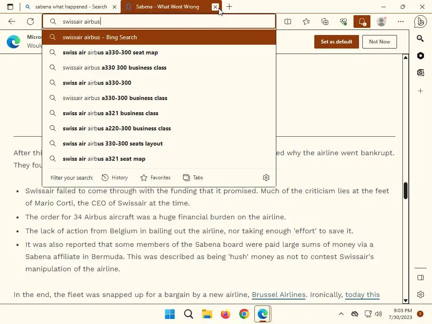This screenshot has height=324, width=432.
Task: Launch Google Chrome from taskbar
Action: coord(244,314)
